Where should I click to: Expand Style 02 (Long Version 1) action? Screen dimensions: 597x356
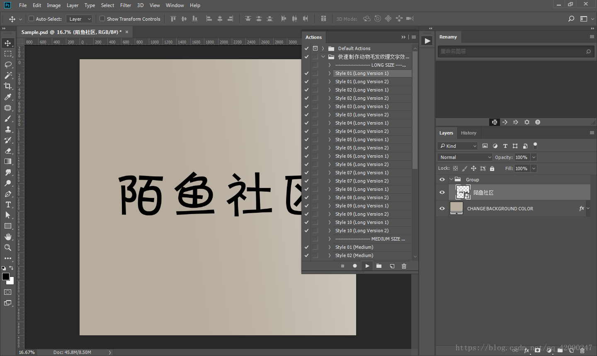tap(330, 90)
